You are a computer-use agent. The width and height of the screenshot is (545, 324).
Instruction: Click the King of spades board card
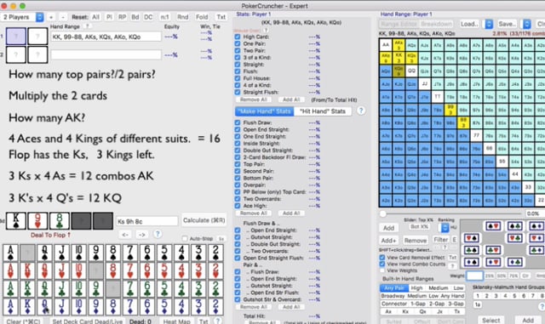[16, 221]
